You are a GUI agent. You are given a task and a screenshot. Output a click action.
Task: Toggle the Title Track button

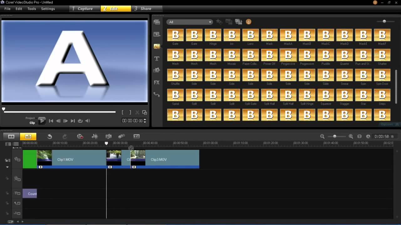(17, 193)
